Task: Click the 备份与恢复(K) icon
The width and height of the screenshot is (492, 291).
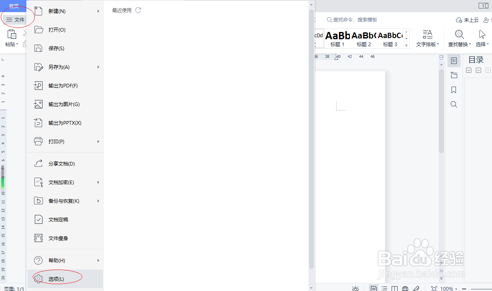Action: pyautogui.click(x=38, y=201)
